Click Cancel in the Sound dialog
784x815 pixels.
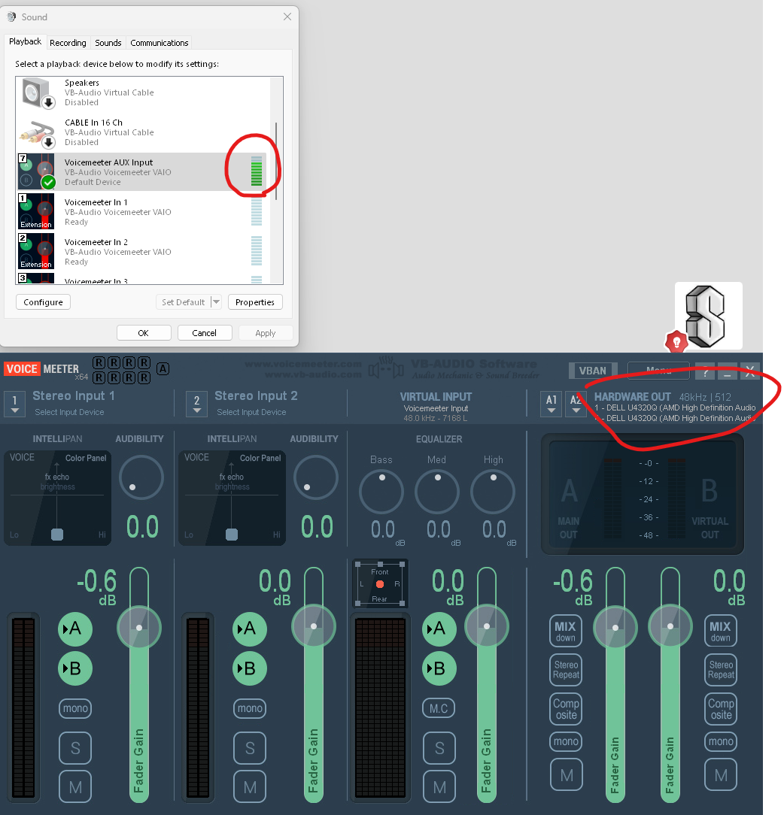click(205, 332)
